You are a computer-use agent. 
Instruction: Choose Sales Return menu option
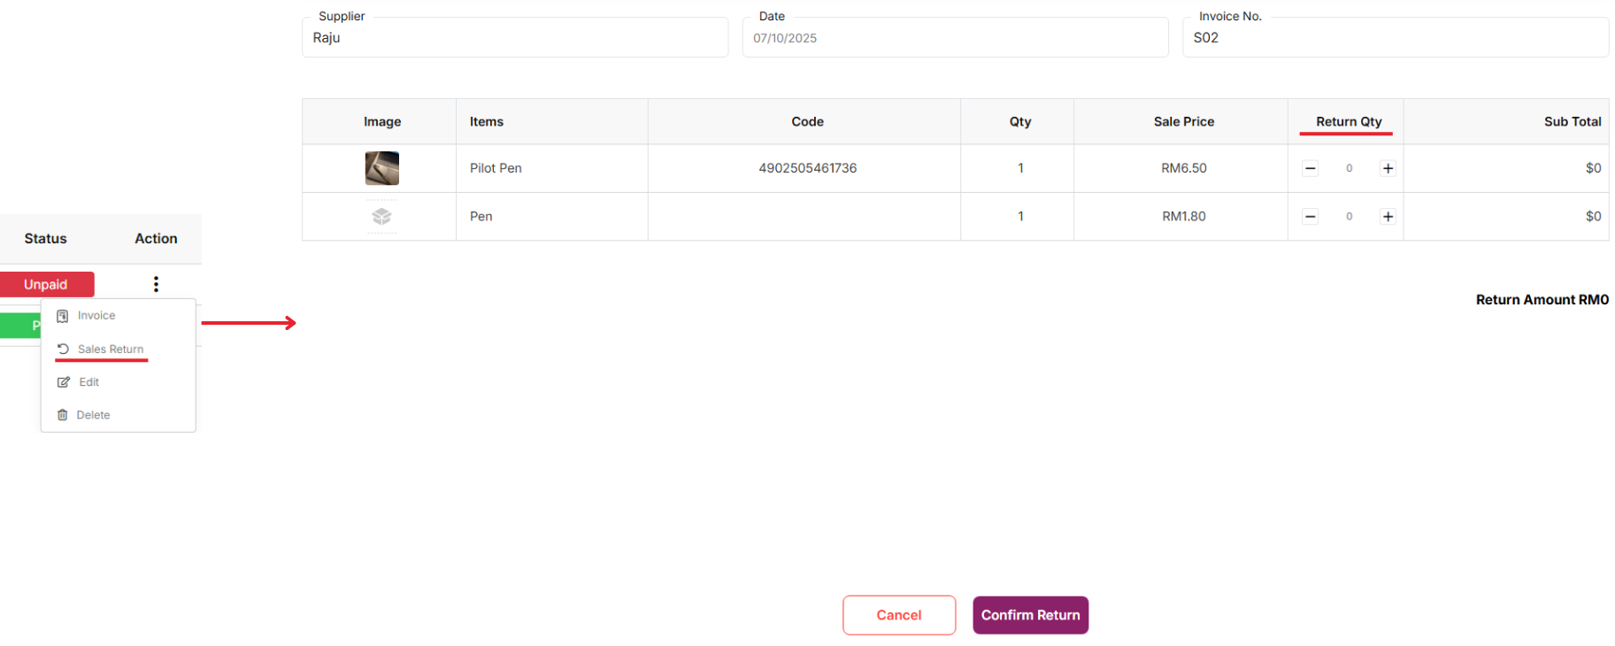pos(110,350)
